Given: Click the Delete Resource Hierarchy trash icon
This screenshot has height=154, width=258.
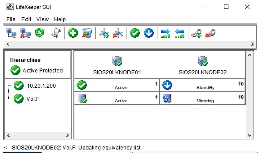Looking at the screenshot, I should (x=87, y=33).
